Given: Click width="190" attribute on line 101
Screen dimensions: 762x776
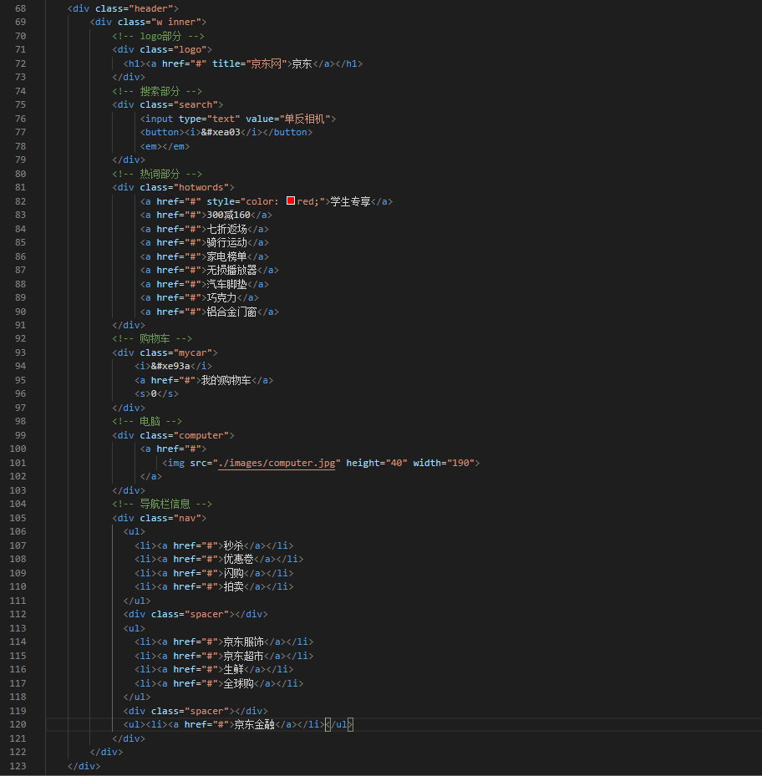Looking at the screenshot, I should click(444, 463).
